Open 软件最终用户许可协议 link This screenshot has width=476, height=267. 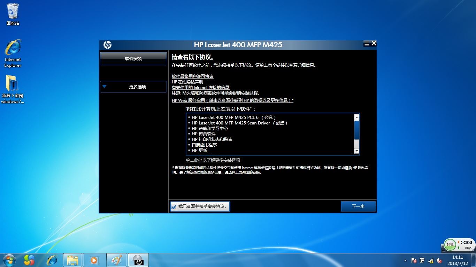[193, 76]
